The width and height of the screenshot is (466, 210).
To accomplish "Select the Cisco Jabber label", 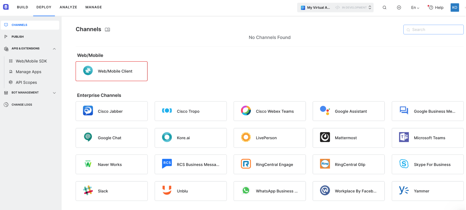I will pyautogui.click(x=110, y=111).
